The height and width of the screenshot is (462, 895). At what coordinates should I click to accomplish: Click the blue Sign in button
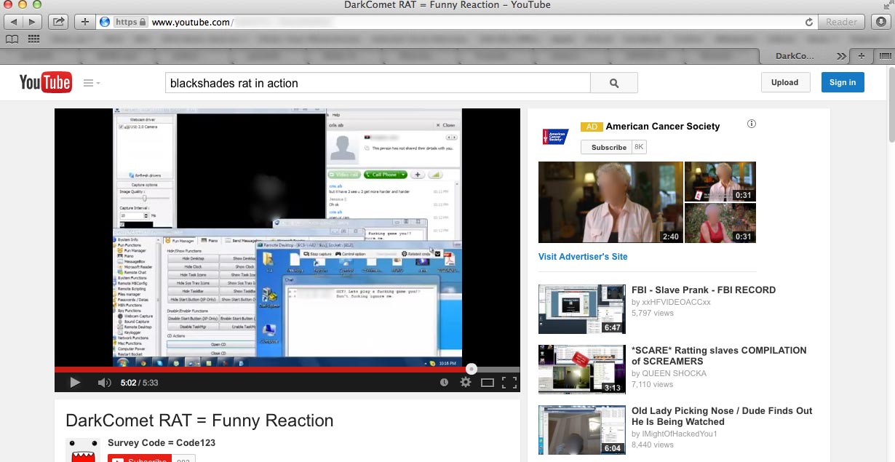[x=842, y=82]
